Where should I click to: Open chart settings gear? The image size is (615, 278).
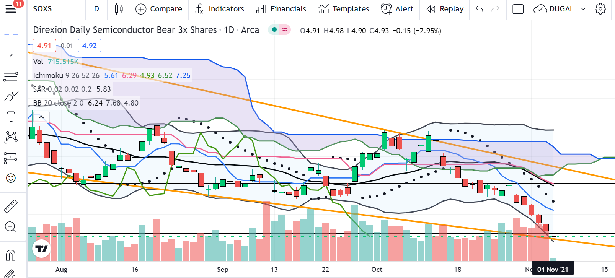(x=600, y=9)
